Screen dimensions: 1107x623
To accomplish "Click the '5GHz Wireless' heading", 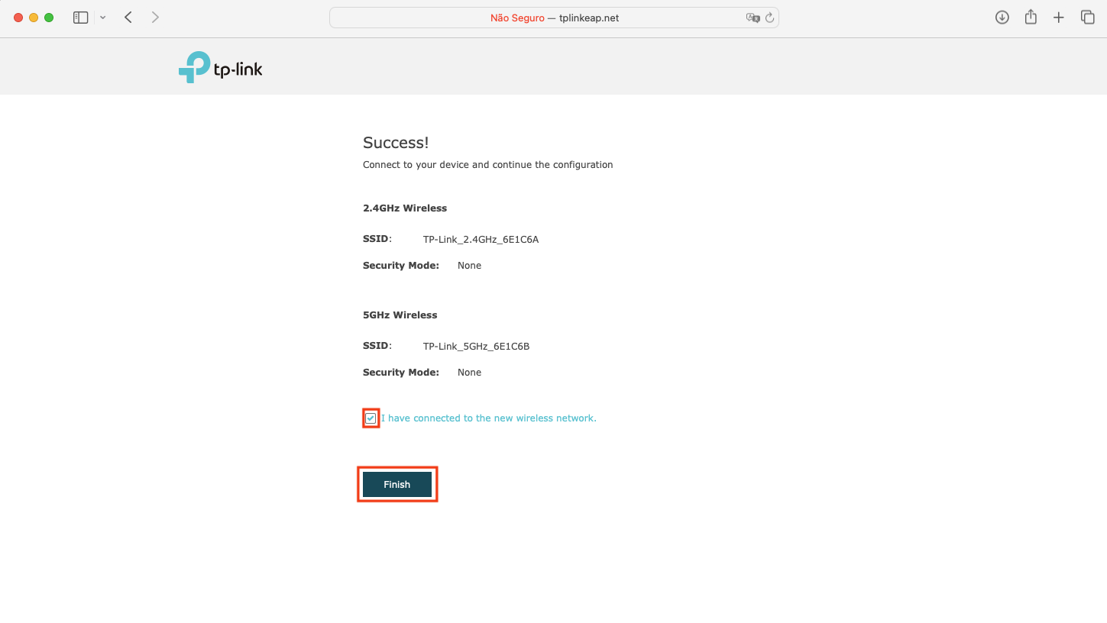I will click(400, 315).
